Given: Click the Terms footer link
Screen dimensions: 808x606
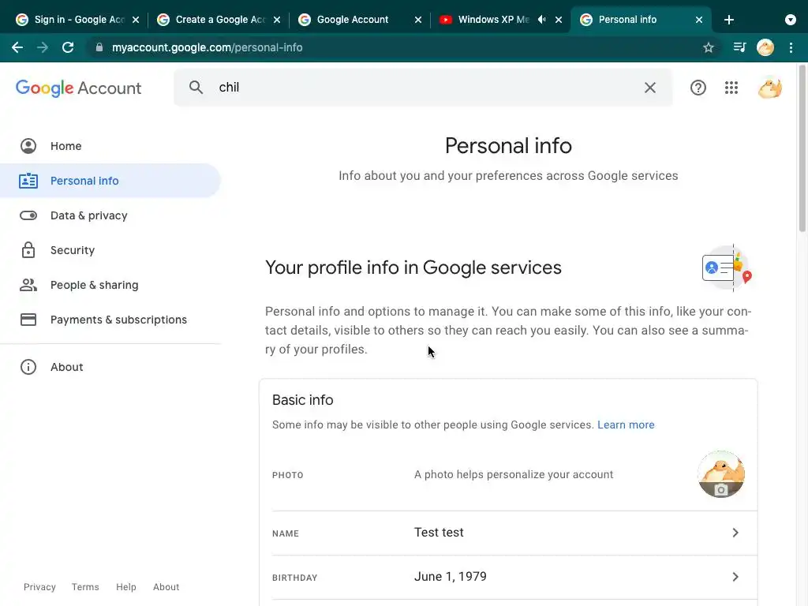Looking at the screenshot, I should click(x=85, y=587).
